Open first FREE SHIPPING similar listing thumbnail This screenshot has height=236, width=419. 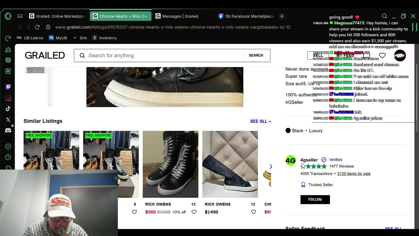point(51,150)
